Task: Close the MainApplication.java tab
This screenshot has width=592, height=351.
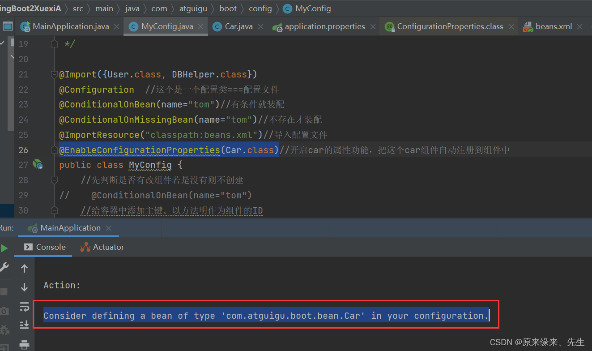Action: pos(117,27)
